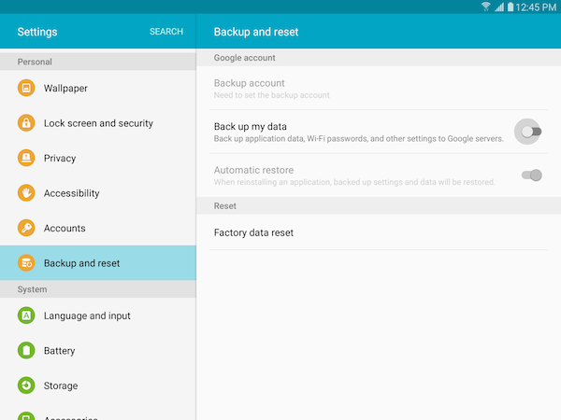Tap the Storage icon under System
This screenshot has width=561, height=420.
pyautogui.click(x=26, y=385)
